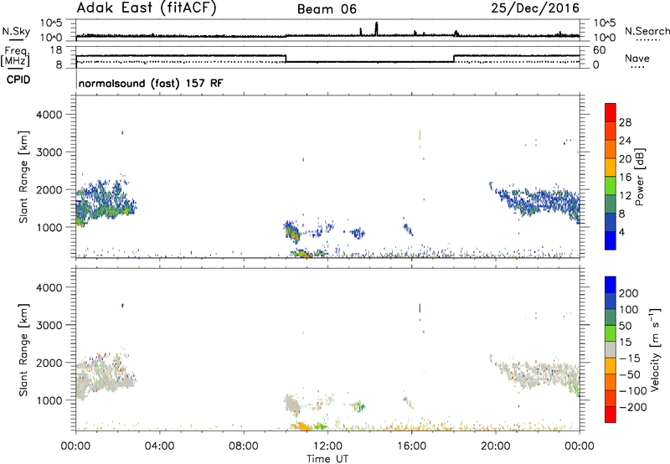
Task: Click the 16:00 time axis tick label
Action: click(x=411, y=446)
